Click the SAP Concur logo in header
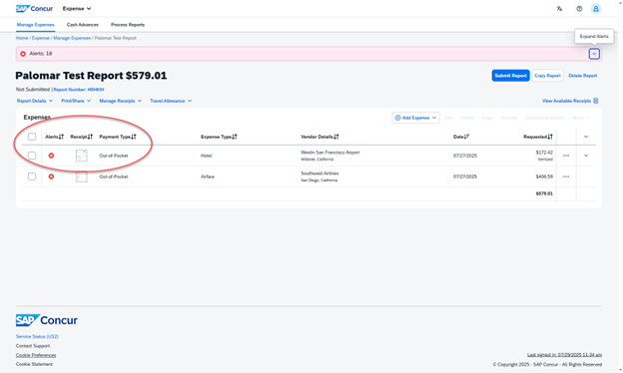This screenshot has width=623, height=373. tap(34, 8)
